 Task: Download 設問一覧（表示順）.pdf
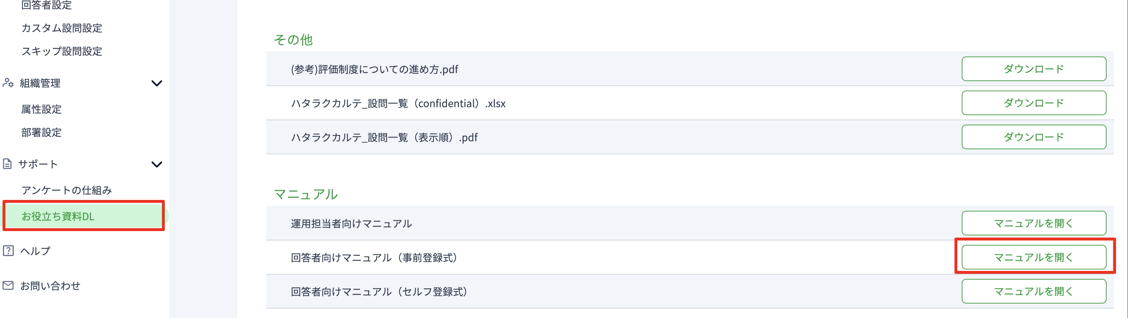[x=1034, y=137]
